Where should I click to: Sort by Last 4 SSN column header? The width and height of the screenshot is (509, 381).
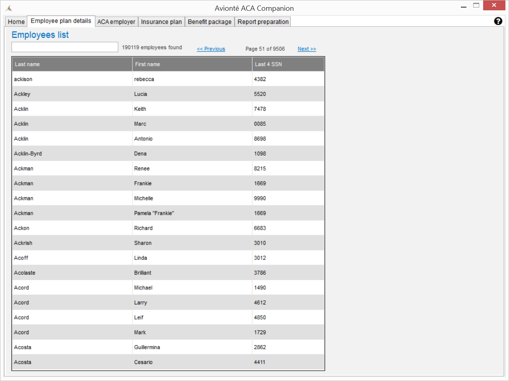coord(288,64)
